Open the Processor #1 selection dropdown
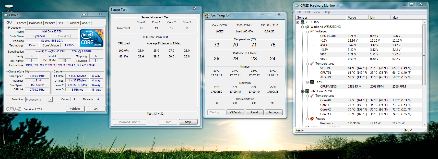 [50, 100]
